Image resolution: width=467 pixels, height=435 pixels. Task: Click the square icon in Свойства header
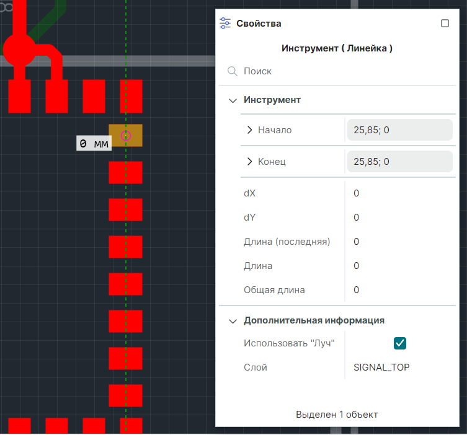(445, 24)
